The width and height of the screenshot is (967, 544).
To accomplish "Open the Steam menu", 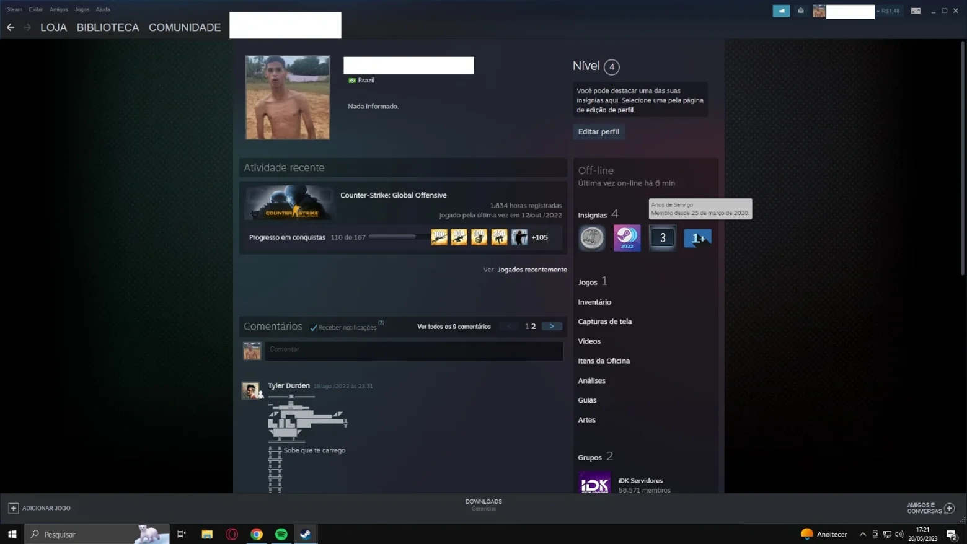I will click(14, 9).
